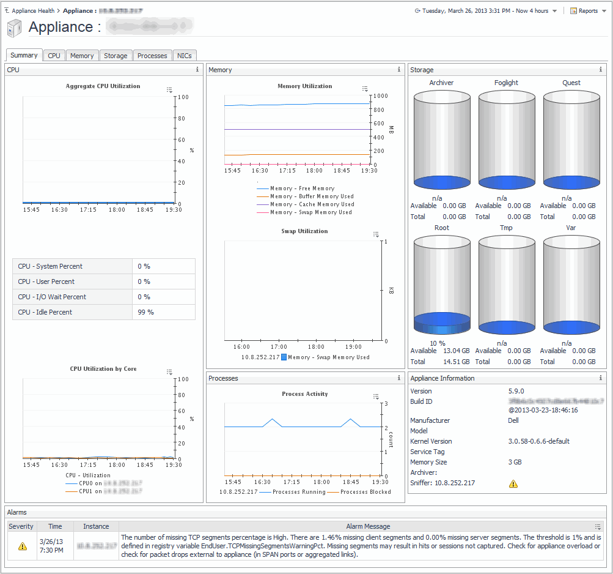Image resolution: width=613 pixels, height=574 pixels.
Task: Open the Aggregate CPU Utilization chart options icon
Action: pos(169,90)
